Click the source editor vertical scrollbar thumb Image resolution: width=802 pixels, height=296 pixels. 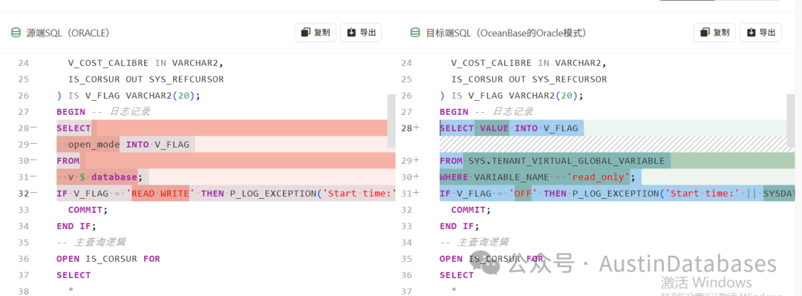click(391, 121)
